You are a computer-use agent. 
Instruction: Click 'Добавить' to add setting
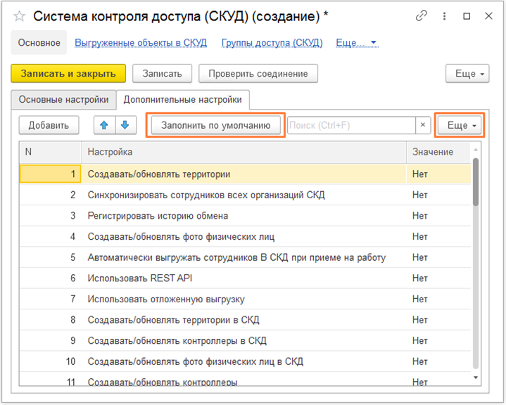click(49, 125)
